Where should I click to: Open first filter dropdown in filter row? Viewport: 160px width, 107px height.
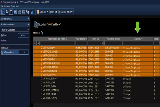[35, 43]
